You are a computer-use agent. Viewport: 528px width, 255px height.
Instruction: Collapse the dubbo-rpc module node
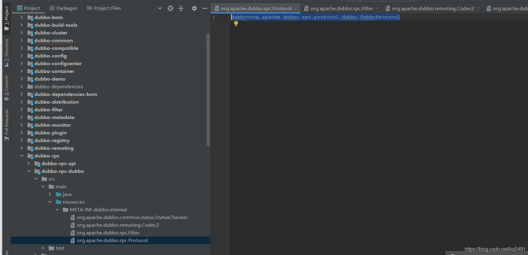coord(22,156)
